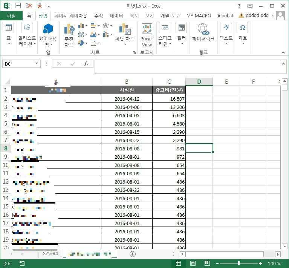Select cell with date 2016-04-12

(x=127, y=99)
